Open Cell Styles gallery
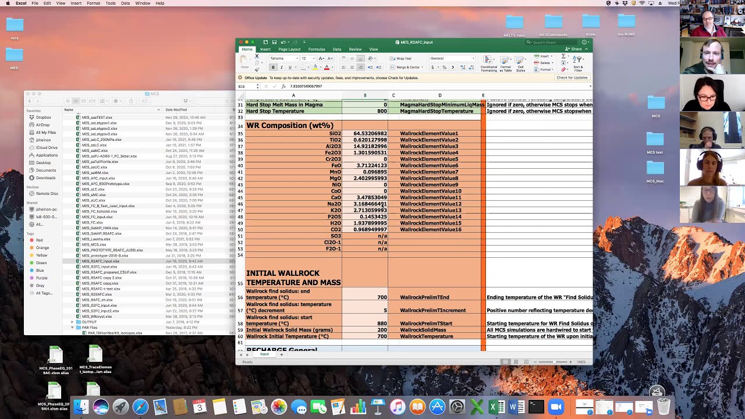This screenshot has height=419, width=745. [520, 63]
